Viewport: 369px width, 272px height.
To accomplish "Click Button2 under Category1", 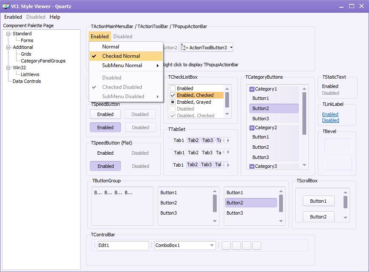I will pyautogui.click(x=274, y=108).
